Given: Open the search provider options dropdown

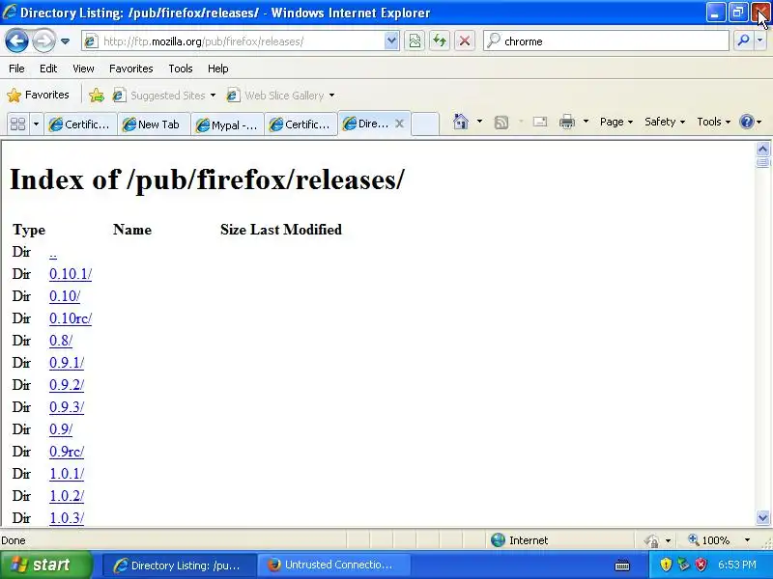Looking at the screenshot, I should point(760,41).
